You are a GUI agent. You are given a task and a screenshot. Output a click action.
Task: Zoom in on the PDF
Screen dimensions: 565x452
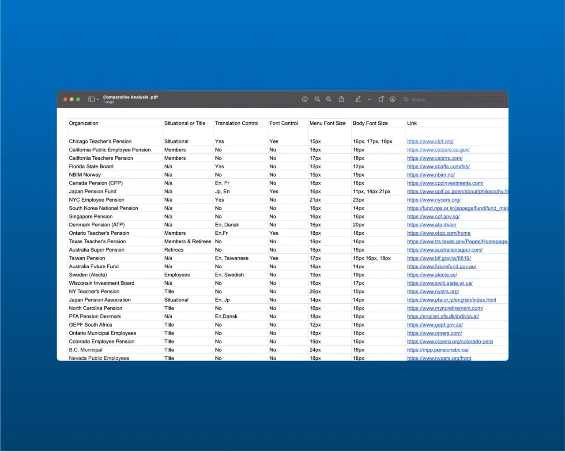click(x=329, y=99)
